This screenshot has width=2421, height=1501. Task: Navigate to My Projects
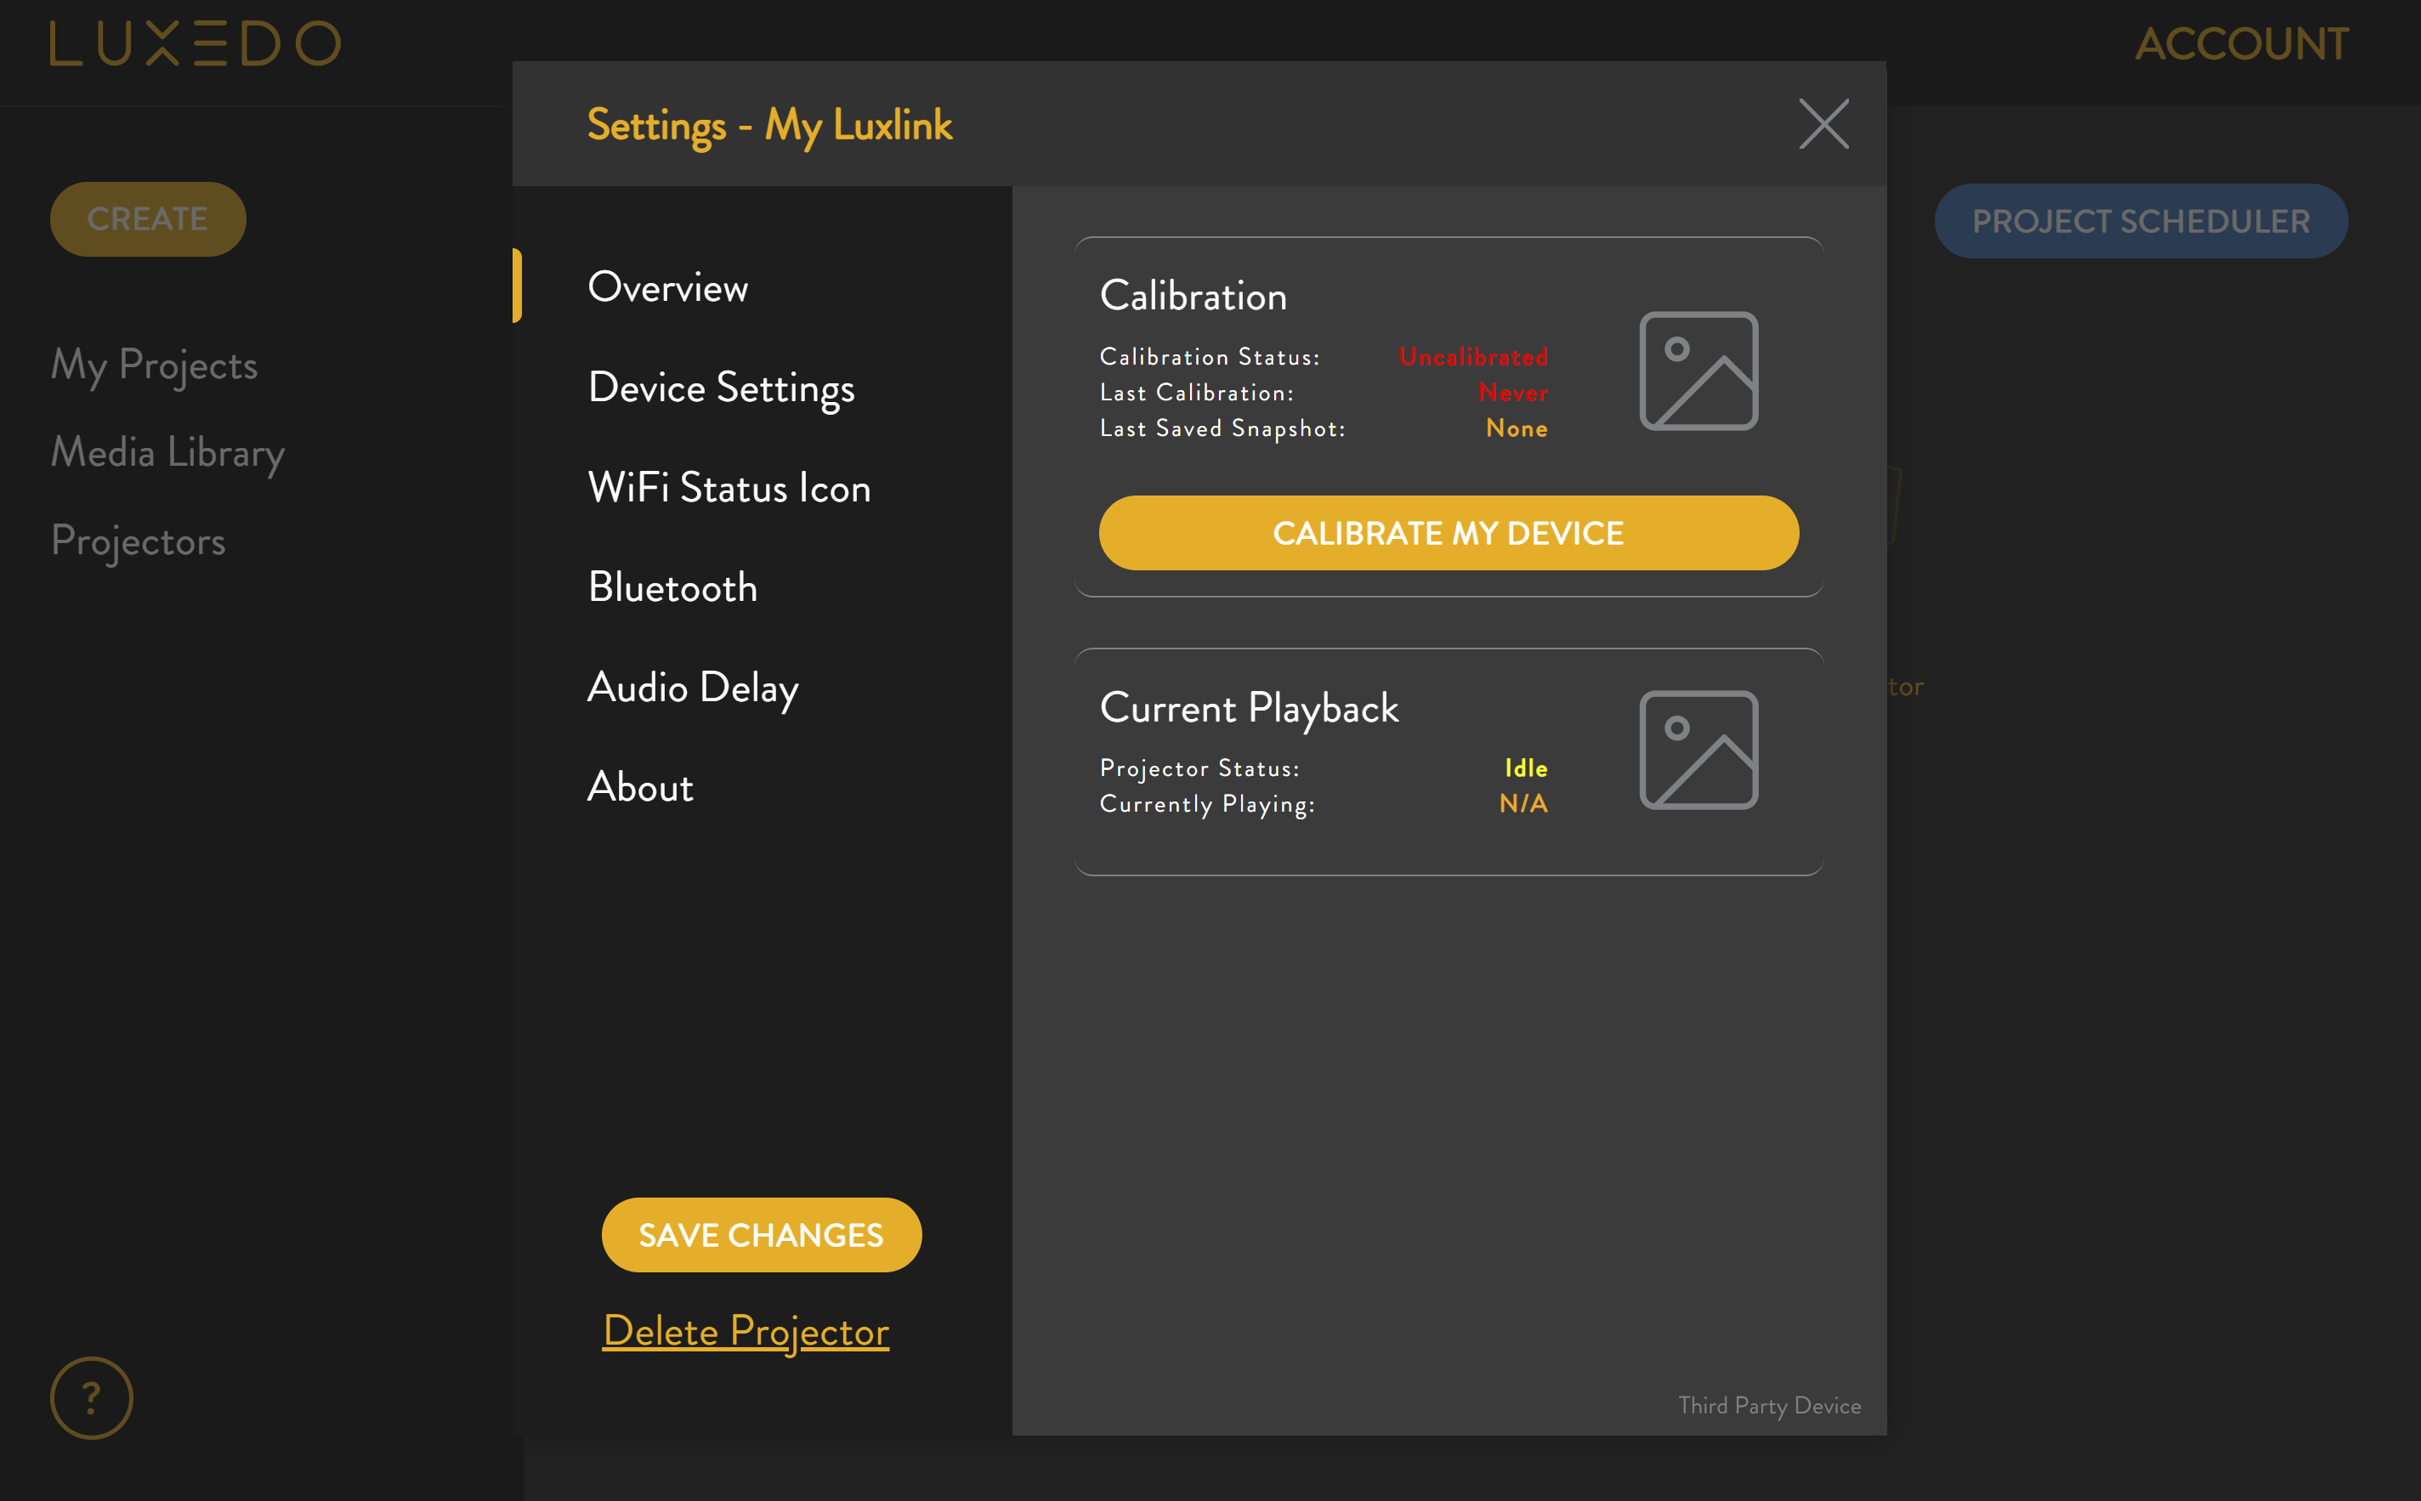pyautogui.click(x=154, y=365)
